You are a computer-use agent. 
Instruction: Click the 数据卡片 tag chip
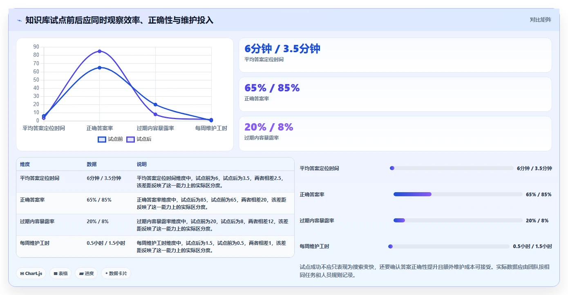(116, 273)
